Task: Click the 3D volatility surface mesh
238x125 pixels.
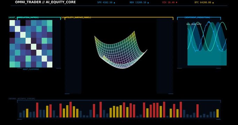Action: tap(121, 50)
